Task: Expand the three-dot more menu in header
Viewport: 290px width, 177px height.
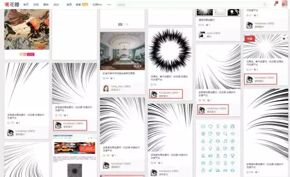Action: coord(109,5)
